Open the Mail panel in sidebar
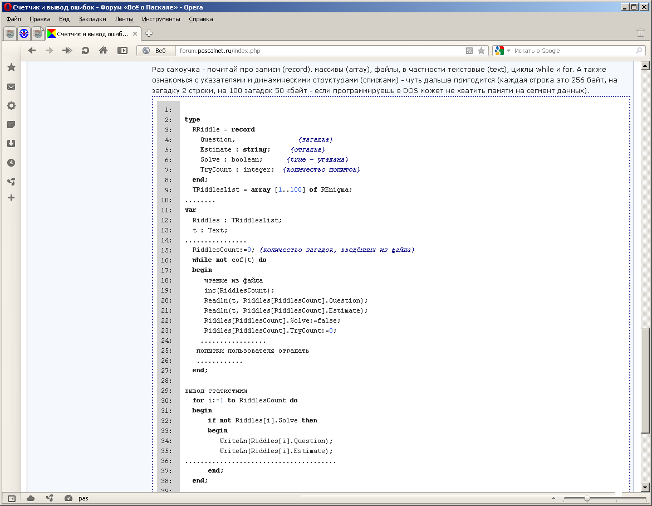This screenshot has height=506, width=652. [x=11, y=87]
